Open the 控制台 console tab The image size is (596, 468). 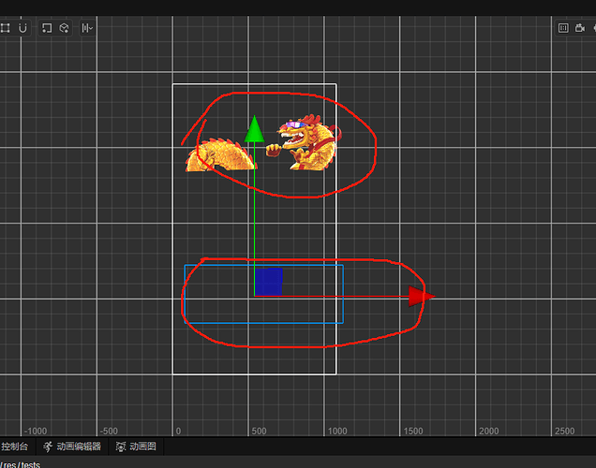pos(14,446)
